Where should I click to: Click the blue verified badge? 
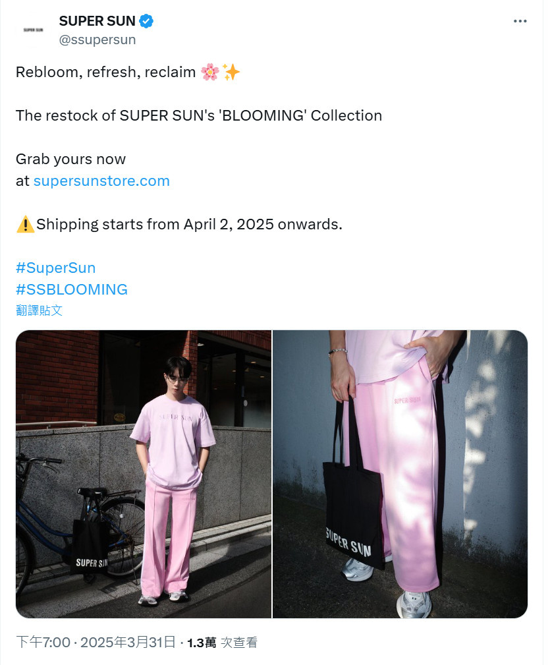click(x=146, y=21)
